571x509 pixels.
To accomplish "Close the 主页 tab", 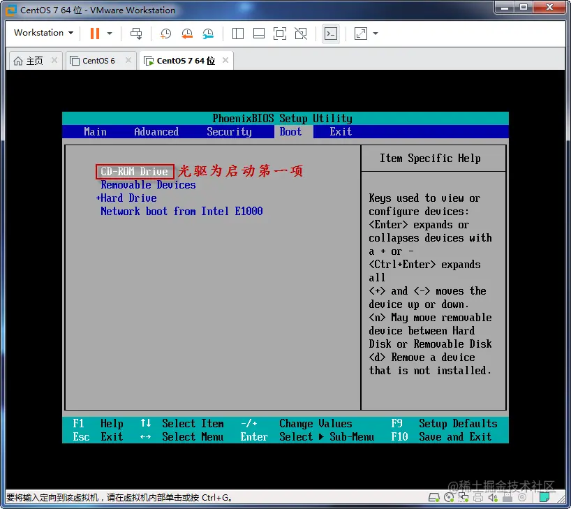I will click(x=54, y=60).
